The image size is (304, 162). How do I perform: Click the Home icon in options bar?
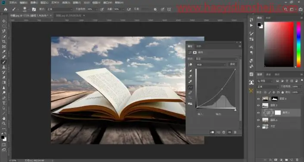point(6,9)
